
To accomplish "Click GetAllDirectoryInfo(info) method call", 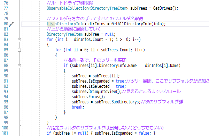I will click(x=138, y=24).
